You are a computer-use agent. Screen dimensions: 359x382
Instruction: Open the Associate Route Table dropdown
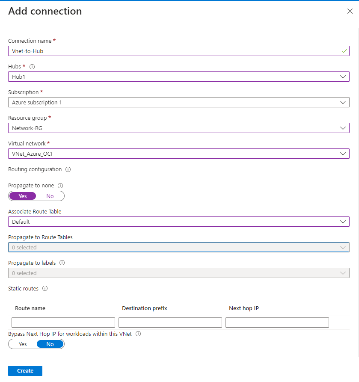(178, 222)
